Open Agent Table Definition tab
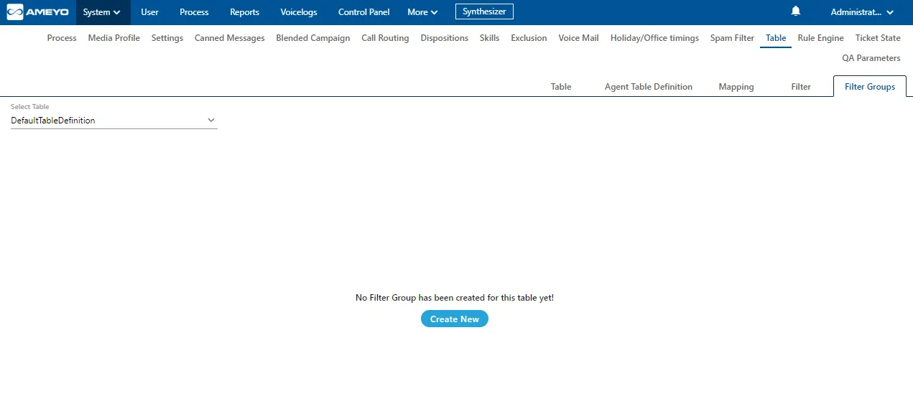 649,87
